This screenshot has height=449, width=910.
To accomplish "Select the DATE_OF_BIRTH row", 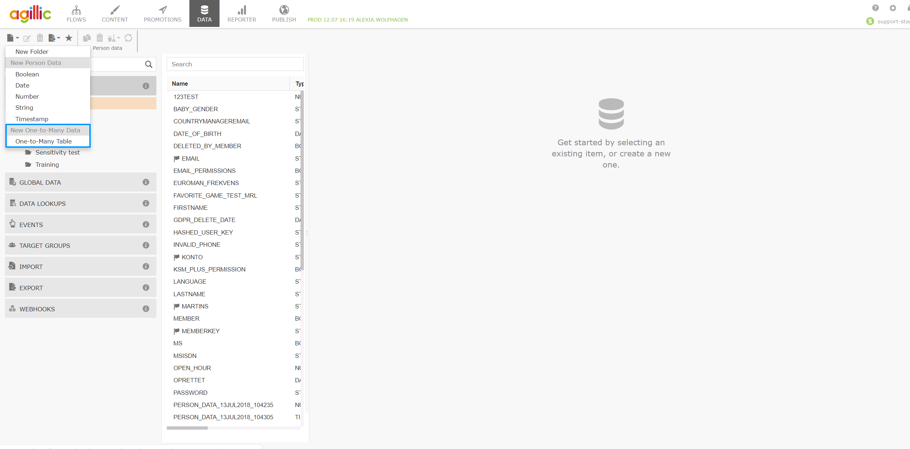I will [197, 134].
